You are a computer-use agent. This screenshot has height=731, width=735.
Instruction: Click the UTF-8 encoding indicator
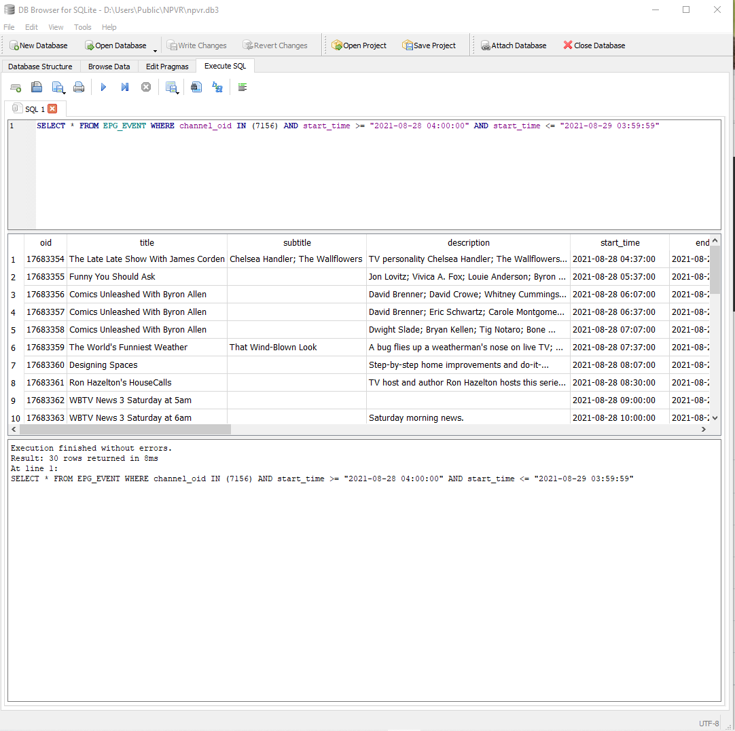coord(709,723)
